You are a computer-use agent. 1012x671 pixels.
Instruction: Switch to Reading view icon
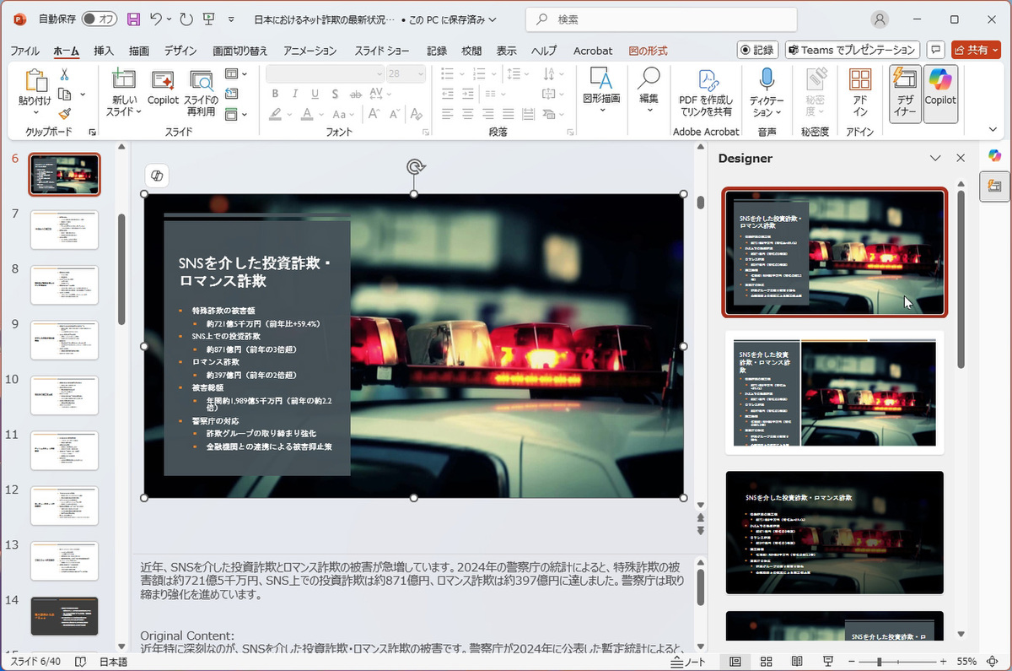pos(797,662)
